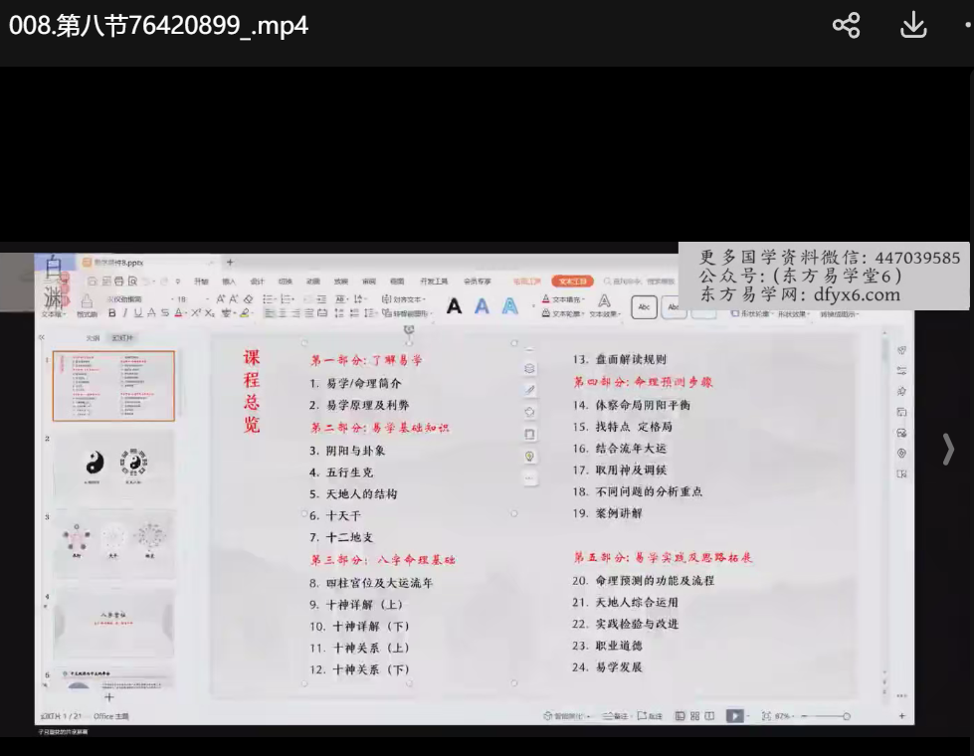Toggle italic formatting in the ribbon
Image resolution: width=974 pixels, height=756 pixels.
[x=125, y=313]
